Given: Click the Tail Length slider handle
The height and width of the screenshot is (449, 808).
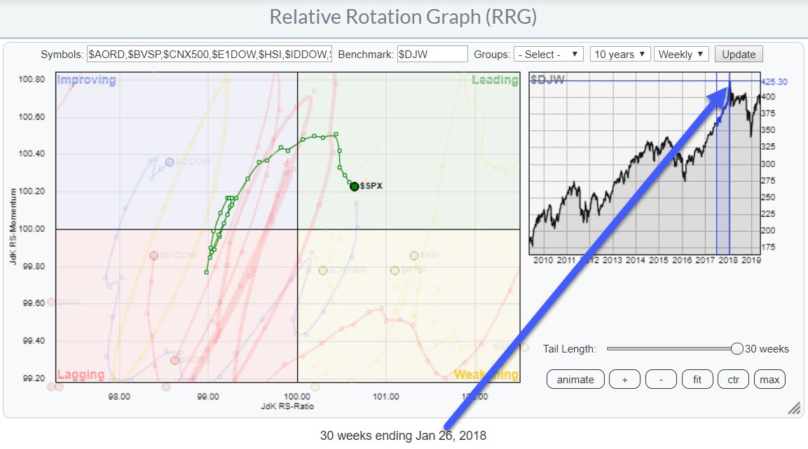Looking at the screenshot, I should coord(737,349).
